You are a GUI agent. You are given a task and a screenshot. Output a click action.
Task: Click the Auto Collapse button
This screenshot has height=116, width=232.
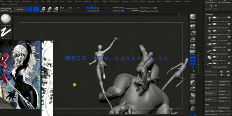tap(211, 75)
